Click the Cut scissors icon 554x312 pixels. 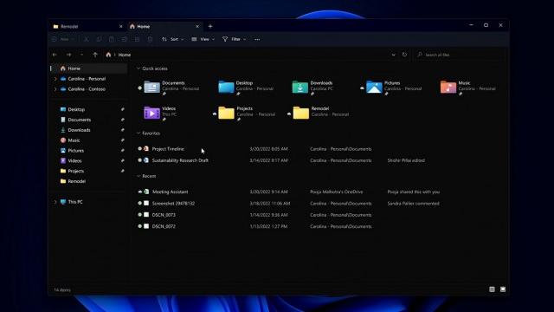tap(87, 39)
